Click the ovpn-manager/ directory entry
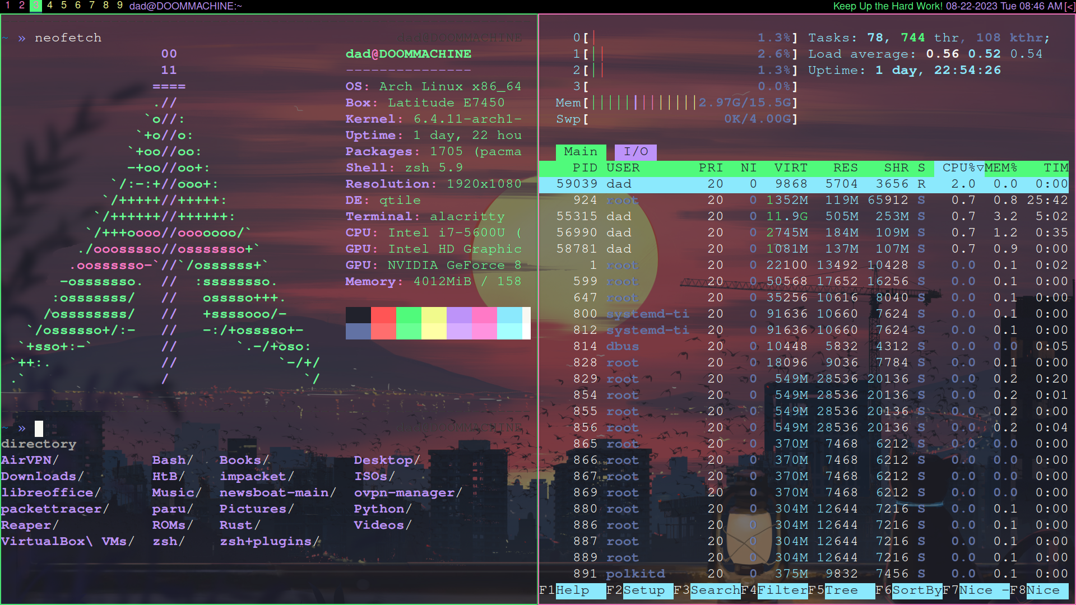 coord(408,493)
